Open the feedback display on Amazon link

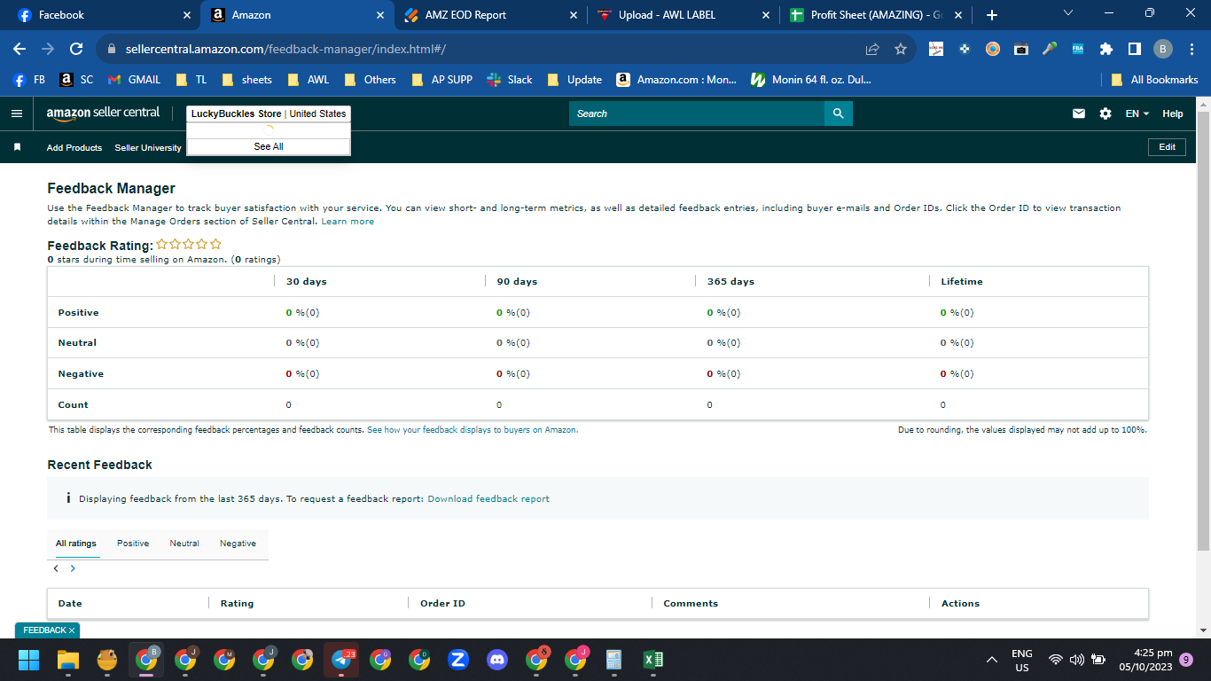click(x=473, y=430)
